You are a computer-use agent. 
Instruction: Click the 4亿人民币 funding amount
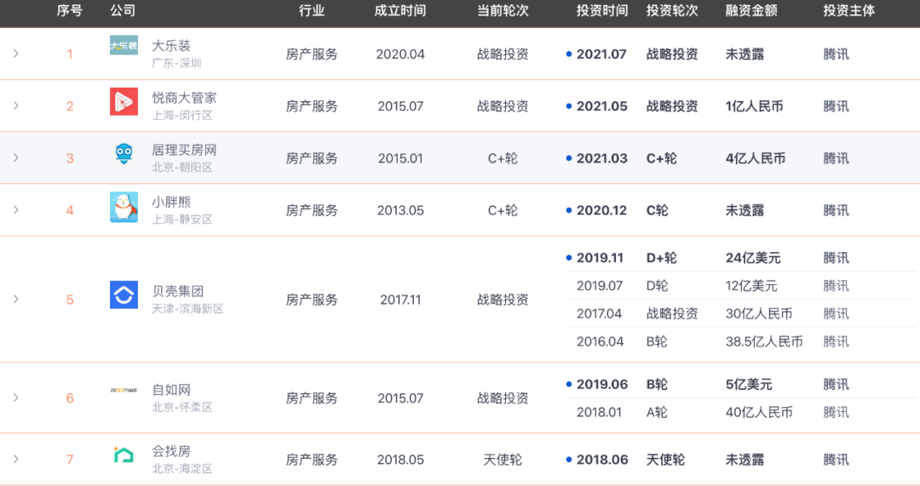(755, 158)
